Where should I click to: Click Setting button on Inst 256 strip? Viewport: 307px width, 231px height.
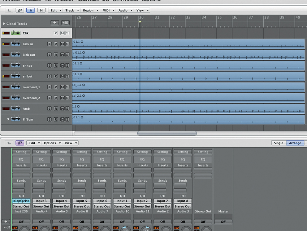click(21, 152)
